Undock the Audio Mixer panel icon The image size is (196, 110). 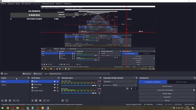[x=100, y=78]
